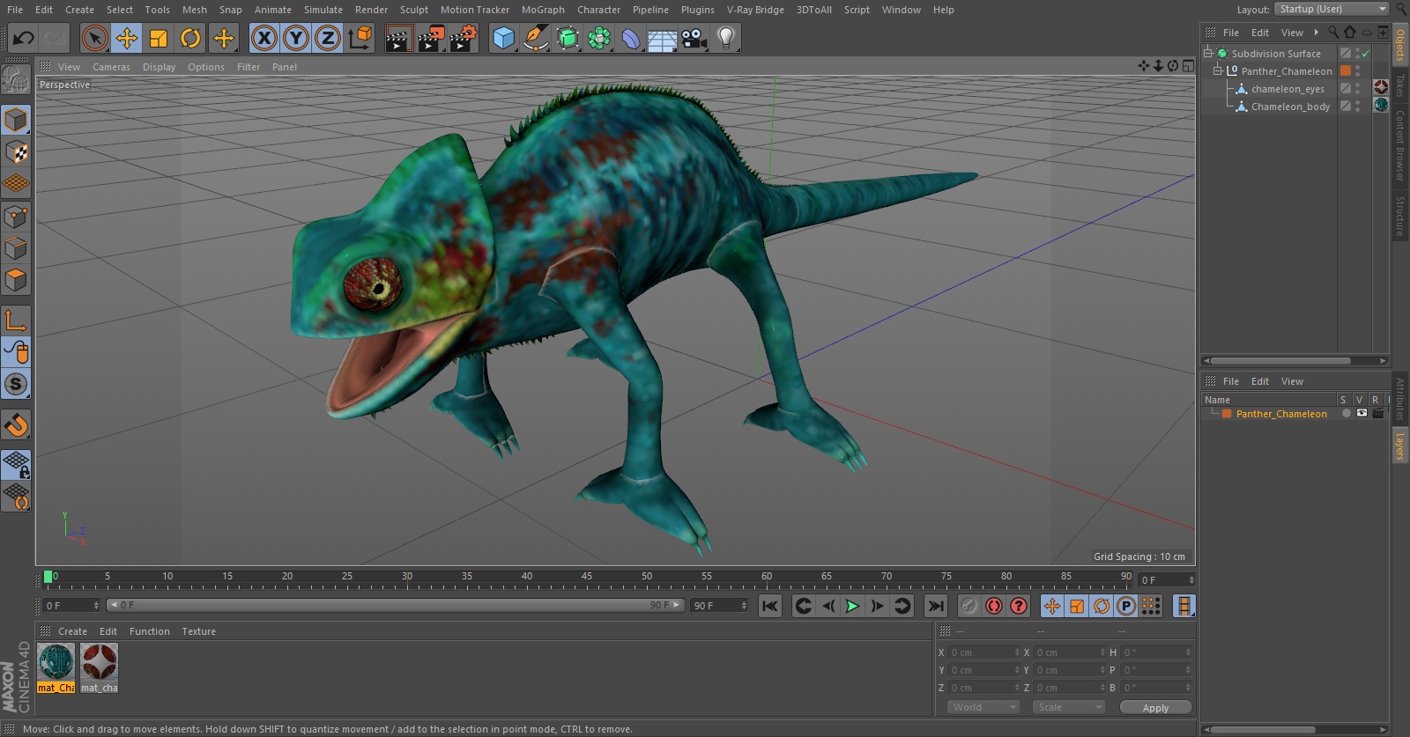The image size is (1410, 737).
Task: Open the Content Browser side tab
Action: point(1399,146)
